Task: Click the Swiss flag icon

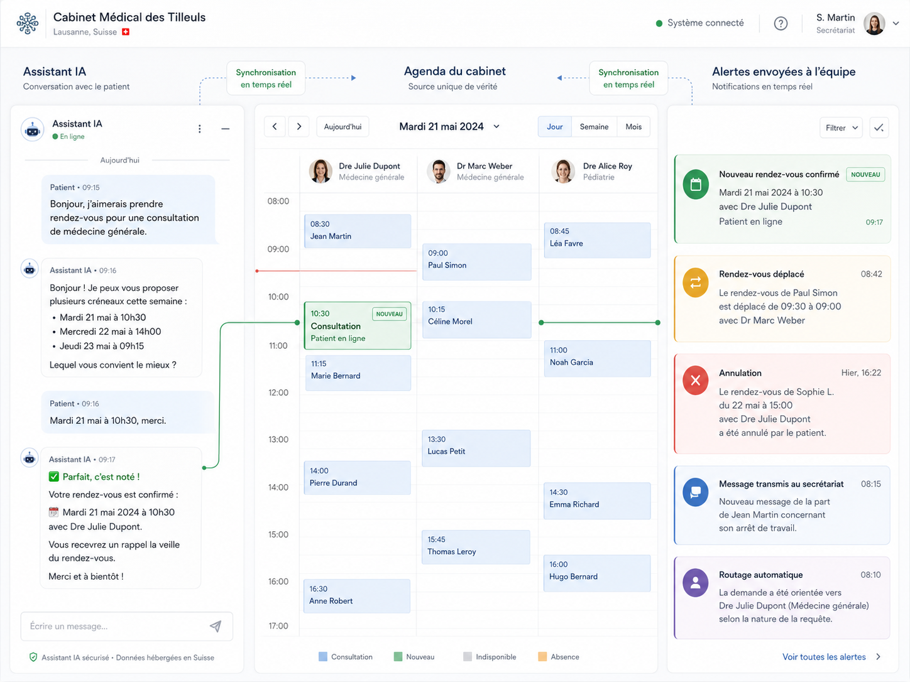Action: [x=126, y=32]
